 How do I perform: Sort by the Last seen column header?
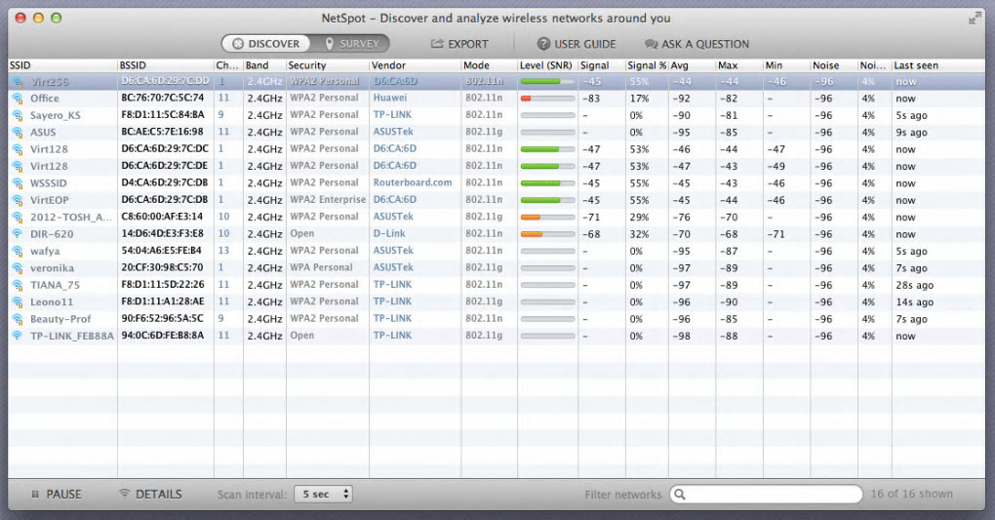pos(937,65)
